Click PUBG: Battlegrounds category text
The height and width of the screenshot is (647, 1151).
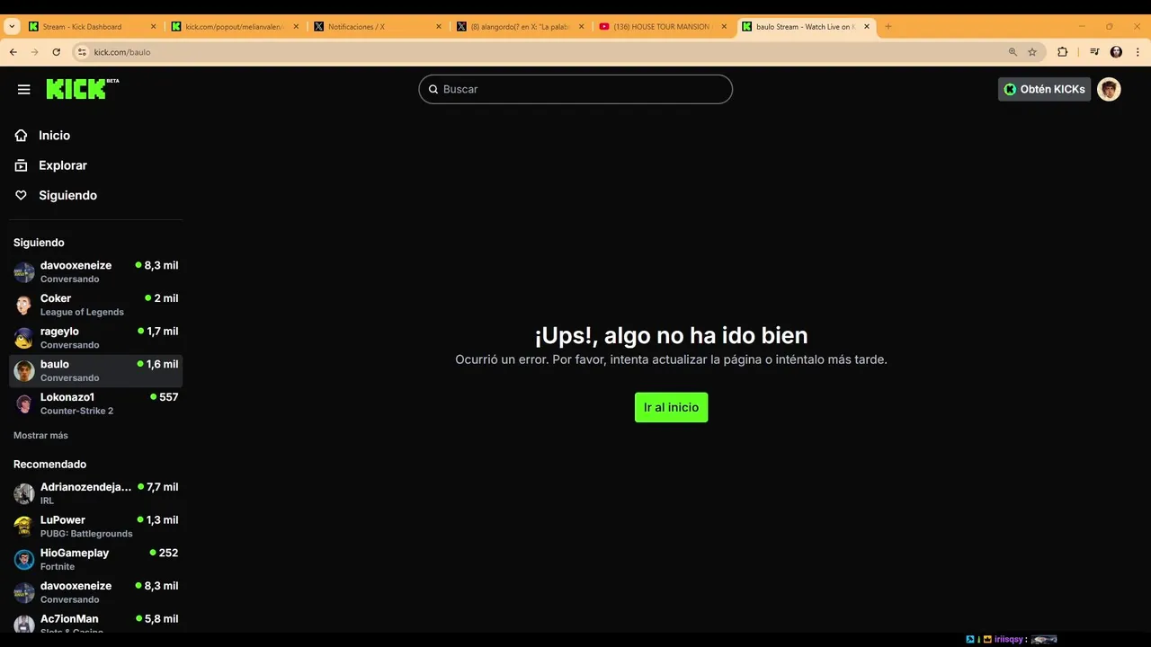(x=86, y=534)
